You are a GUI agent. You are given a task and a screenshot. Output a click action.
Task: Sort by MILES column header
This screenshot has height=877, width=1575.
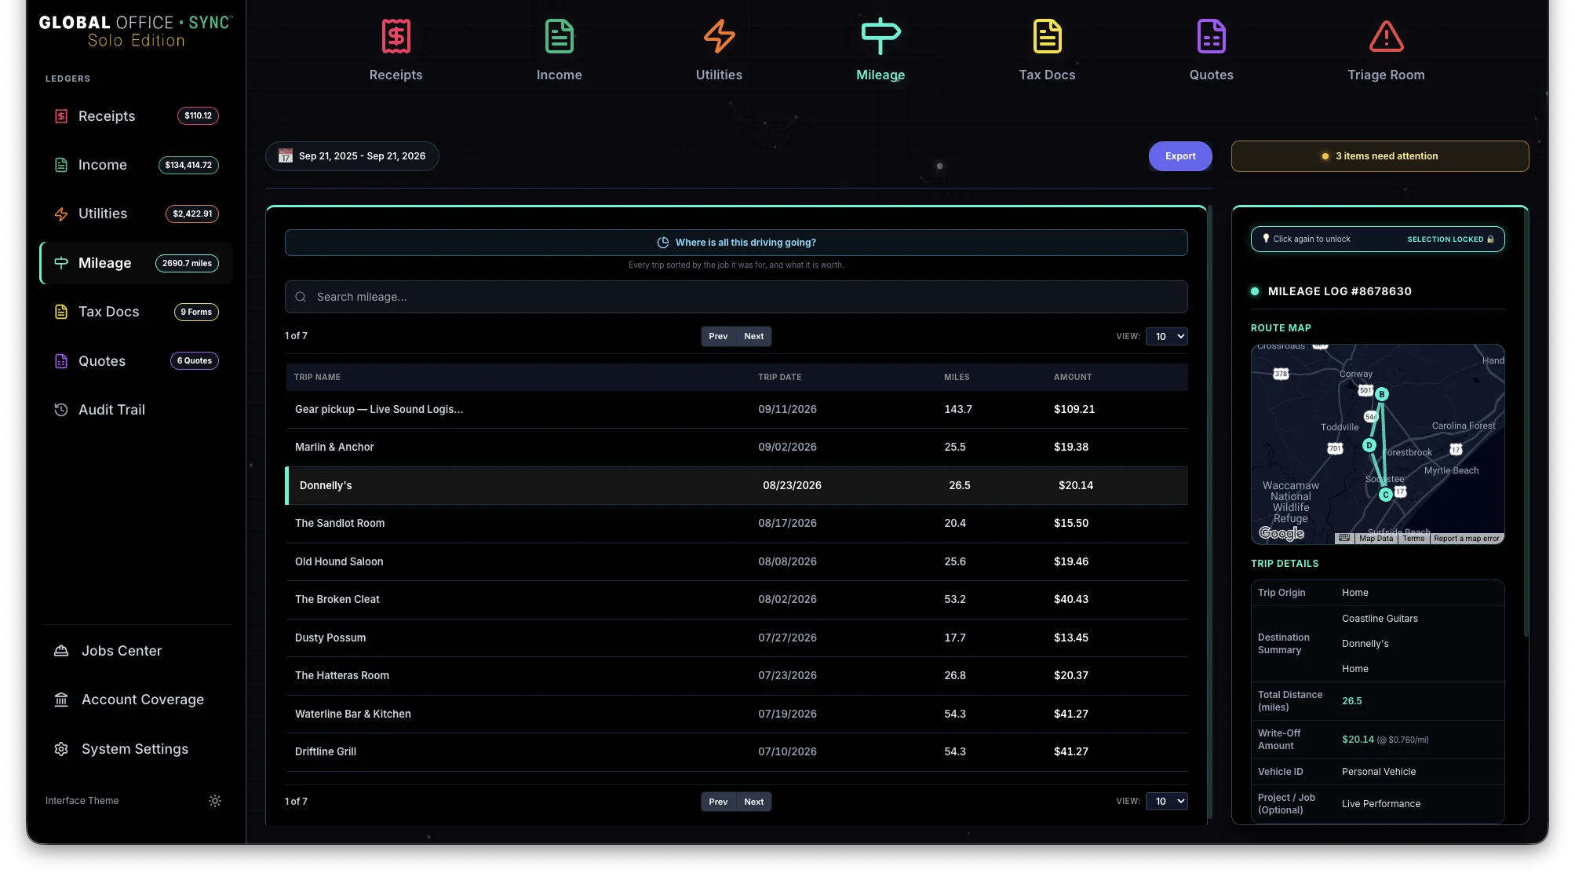957,377
